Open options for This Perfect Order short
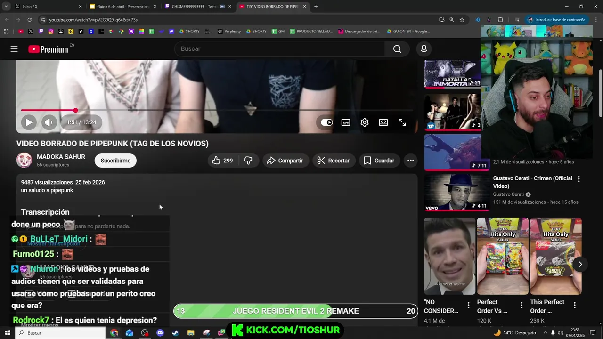Screen dimensions: 603x339 [574, 306]
